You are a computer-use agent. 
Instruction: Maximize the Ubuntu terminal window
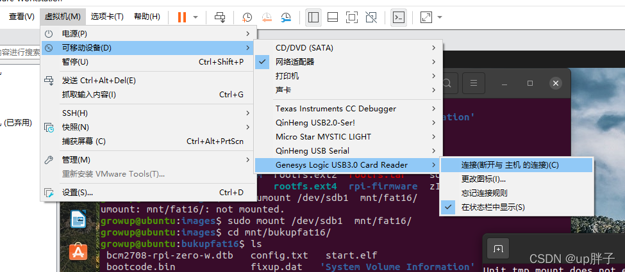tap(530, 83)
